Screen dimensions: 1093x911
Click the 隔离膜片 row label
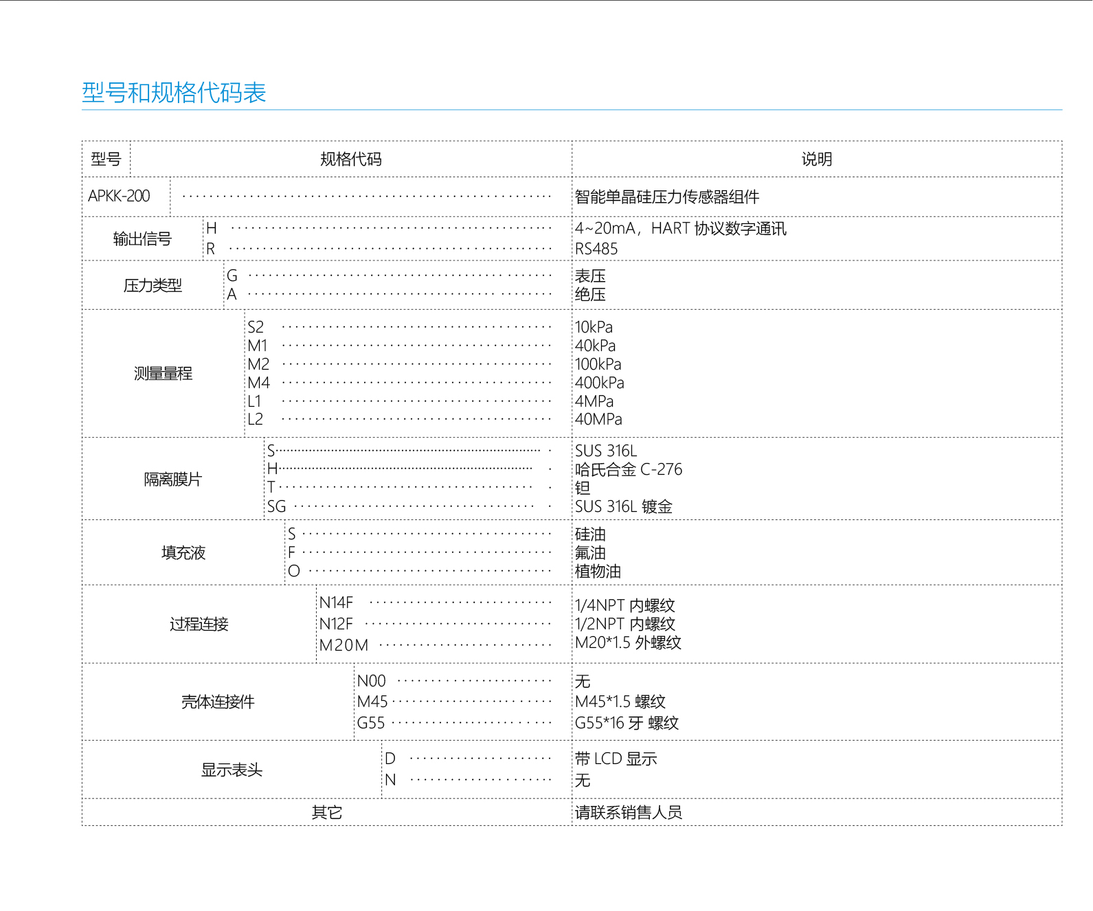(173, 480)
